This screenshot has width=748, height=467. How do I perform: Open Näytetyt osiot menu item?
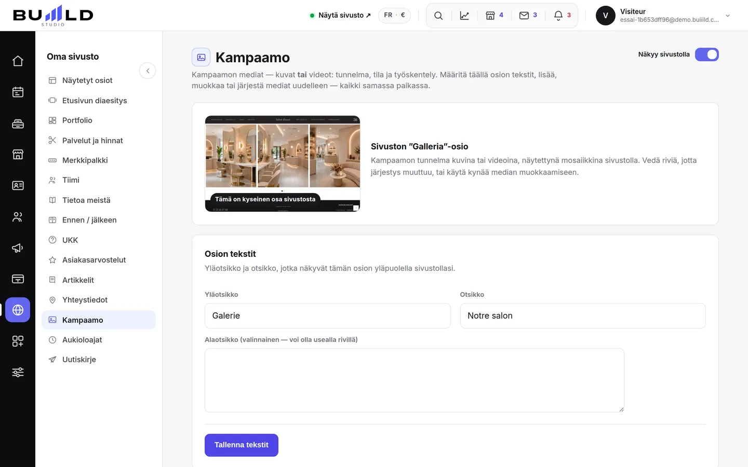pos(99,80)
